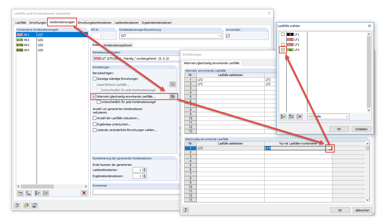The image size is (387, 223).
Task: Tick the LF3 checkbox in Lastfälle wählen
Action: (x=283, y=44)
